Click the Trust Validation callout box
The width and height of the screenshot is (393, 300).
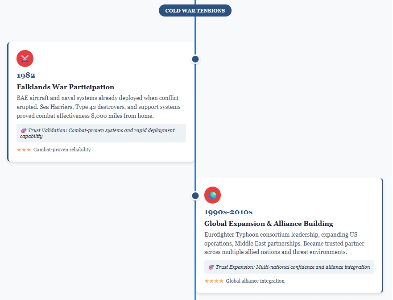(101, 133)
